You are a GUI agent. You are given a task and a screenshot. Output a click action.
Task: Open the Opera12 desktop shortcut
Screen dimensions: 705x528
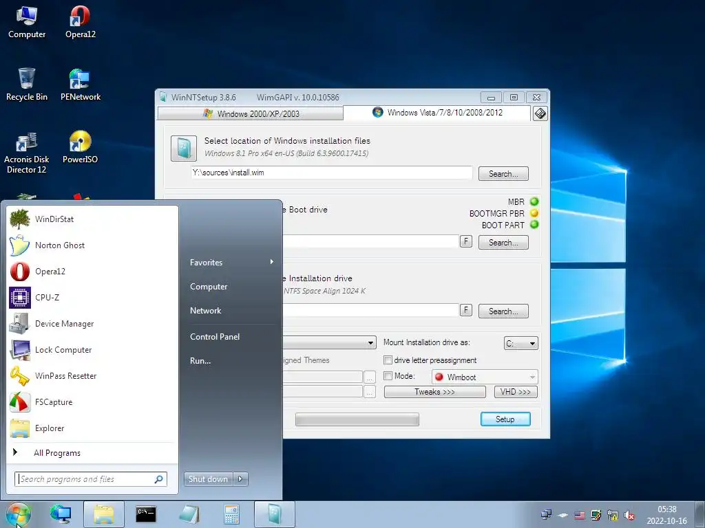(80, 23)
